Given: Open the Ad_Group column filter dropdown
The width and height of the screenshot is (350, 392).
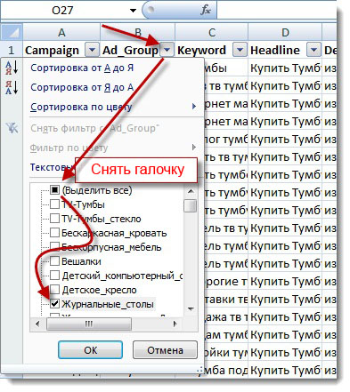Looking at the screenshot, I should (167, 50).
